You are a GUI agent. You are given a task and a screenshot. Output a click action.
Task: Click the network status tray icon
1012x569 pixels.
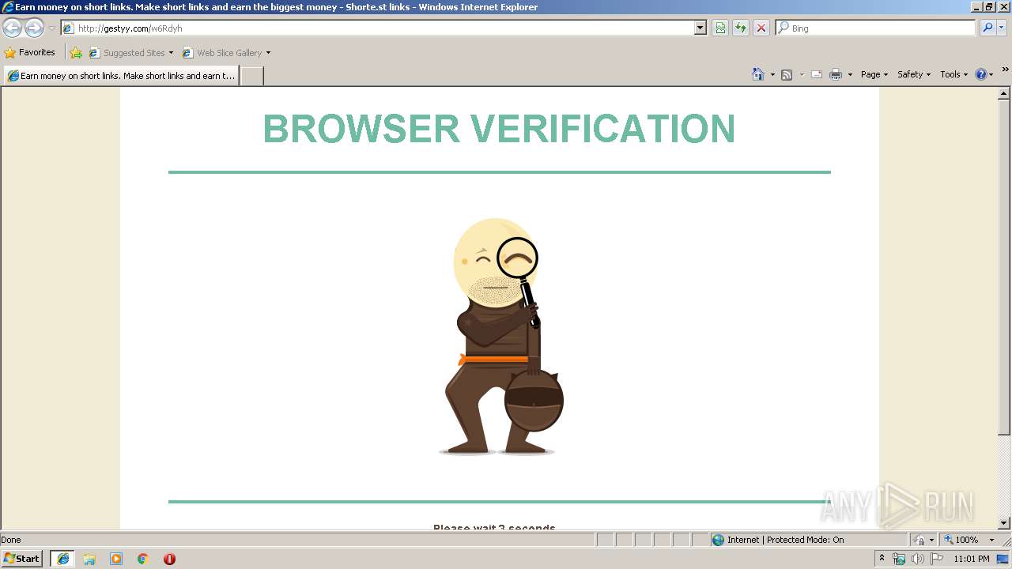[899, 559]
